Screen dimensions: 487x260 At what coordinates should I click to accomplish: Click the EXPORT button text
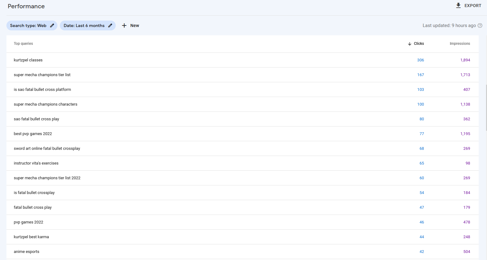click(x=473, y=6)
